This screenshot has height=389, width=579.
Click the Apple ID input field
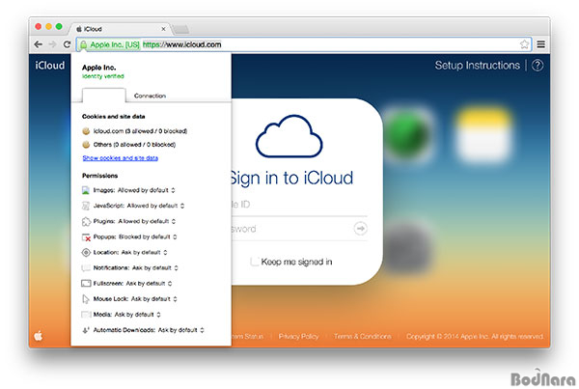tap(299, 205)
